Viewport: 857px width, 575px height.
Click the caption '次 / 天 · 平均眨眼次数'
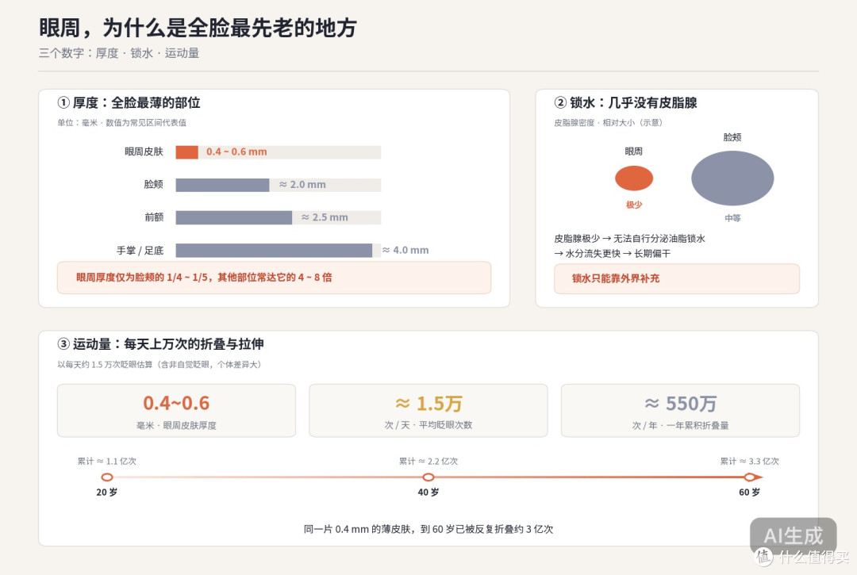[x=428, y=425]
